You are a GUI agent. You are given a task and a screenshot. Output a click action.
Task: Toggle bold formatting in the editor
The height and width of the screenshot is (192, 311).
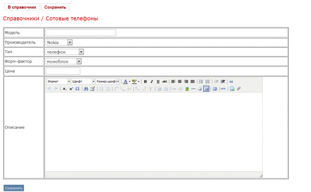point(145,81)
